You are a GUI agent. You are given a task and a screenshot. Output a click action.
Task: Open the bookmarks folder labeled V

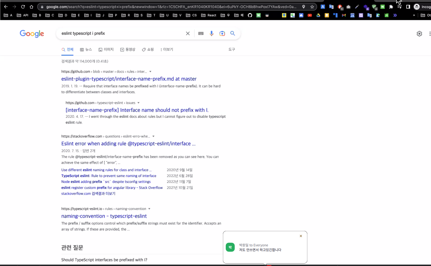[x=177, y=15]
